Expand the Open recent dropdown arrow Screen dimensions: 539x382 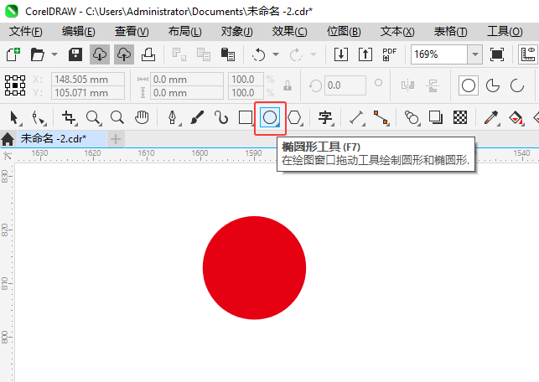54,54
